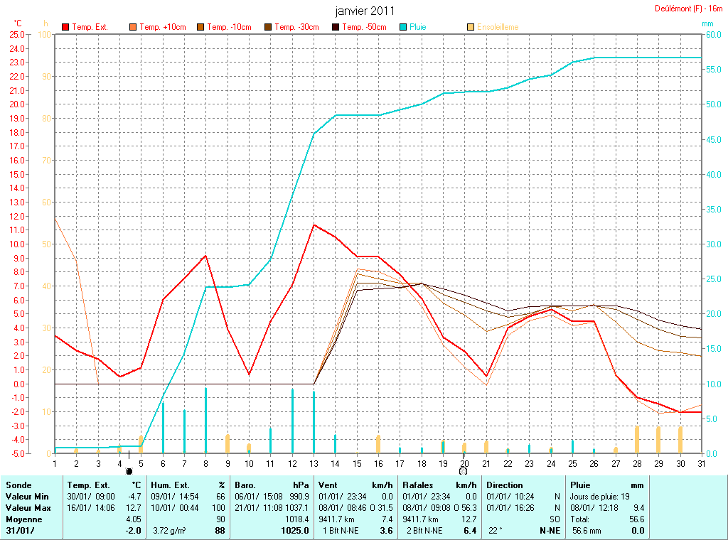Click the chart title janvier 2011
Screen dimensions: 728x540
tap(364, 11)
